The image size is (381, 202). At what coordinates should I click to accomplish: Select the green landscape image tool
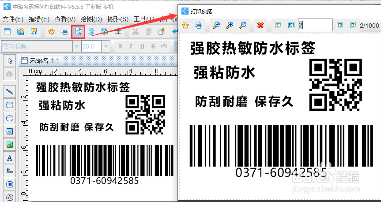pos(10,145)
